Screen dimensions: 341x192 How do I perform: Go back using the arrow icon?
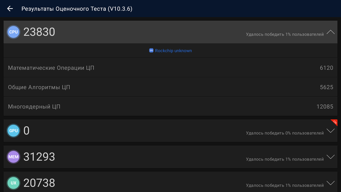point(10,9)
